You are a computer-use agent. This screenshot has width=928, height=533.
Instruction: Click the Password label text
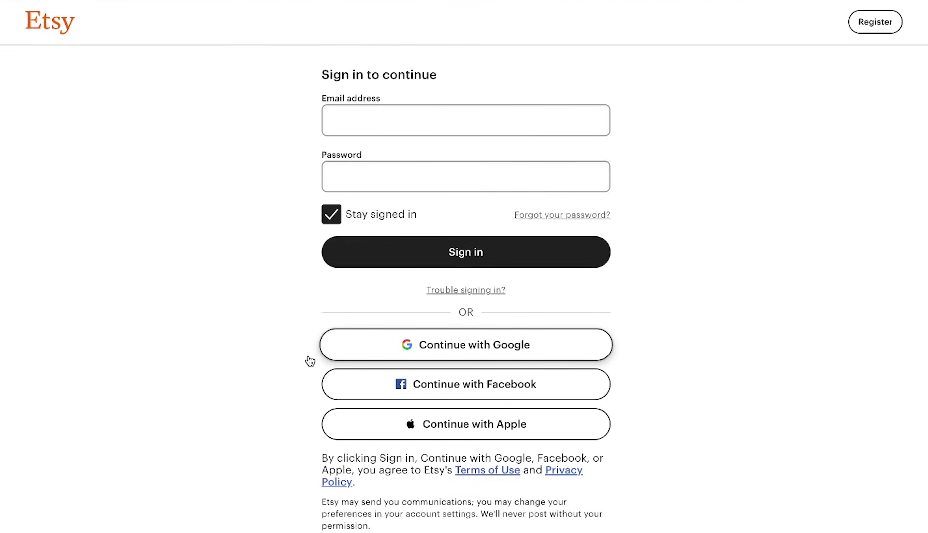(x=341, y=155)
